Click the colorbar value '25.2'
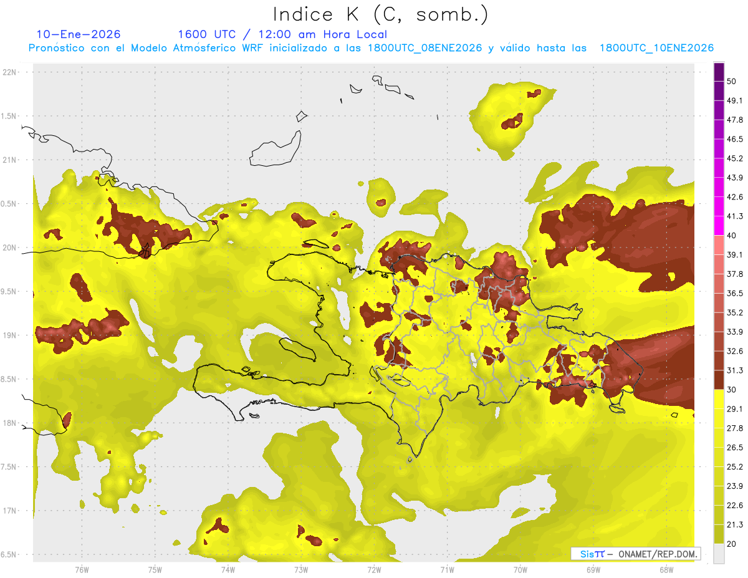This screenshot has width=748, height=578. pos(734,467)
